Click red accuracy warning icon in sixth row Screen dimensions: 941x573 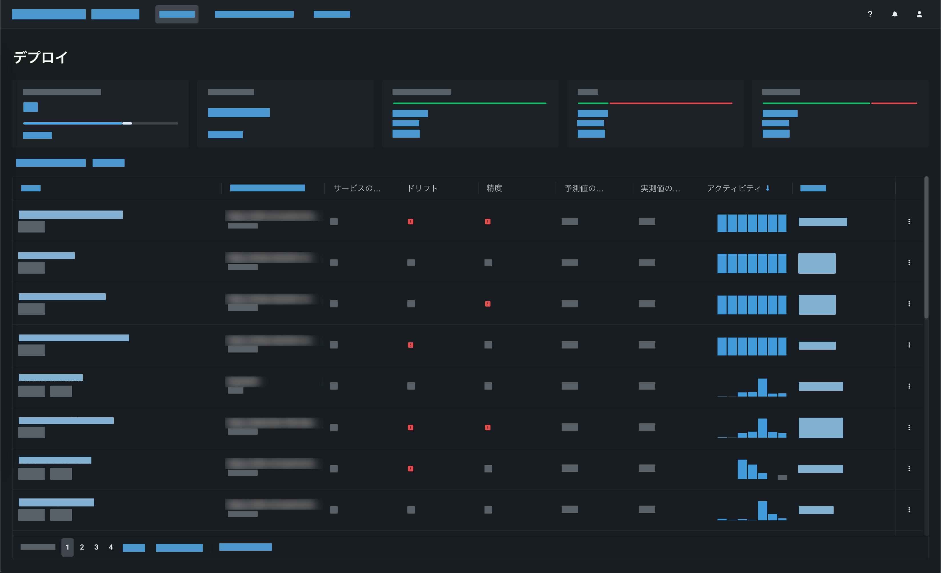click(488, 428)
